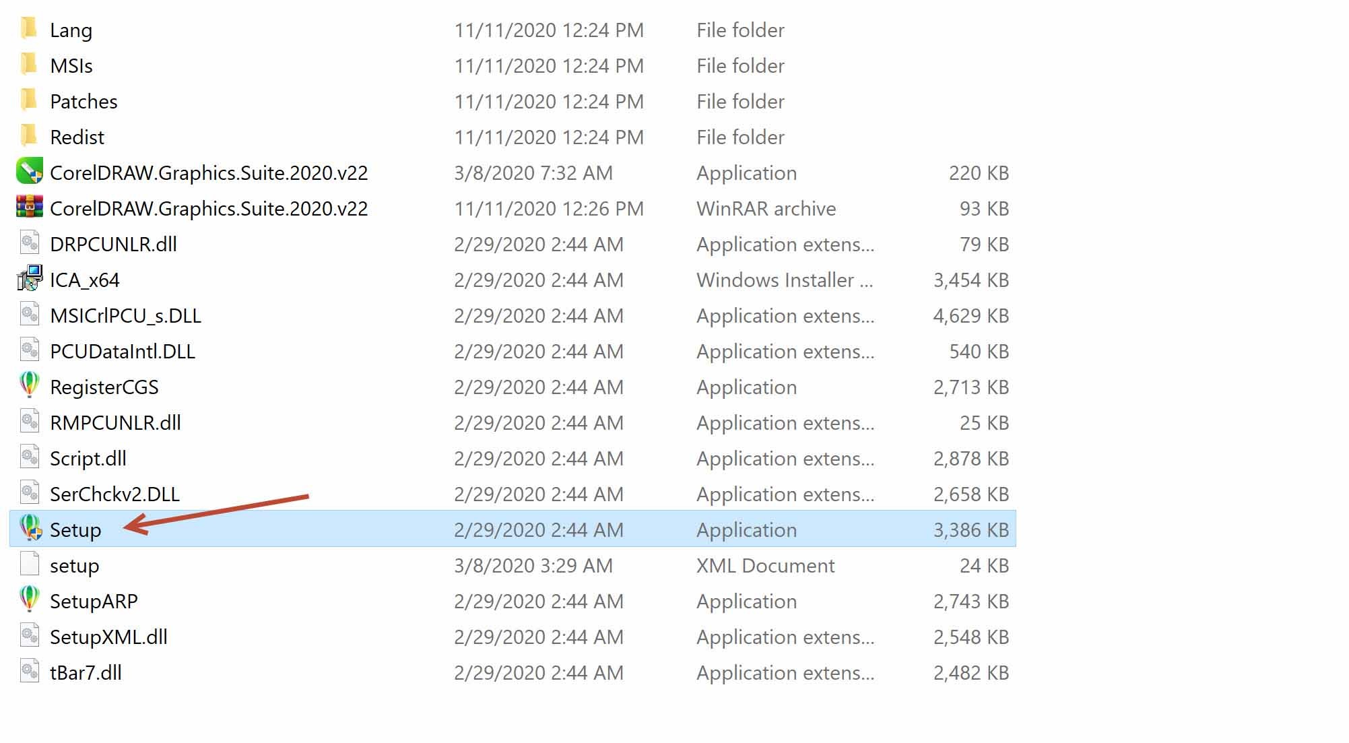Select the RegisterCGS balloon icon
The image size is (1349, 743).
click(30, 386)
